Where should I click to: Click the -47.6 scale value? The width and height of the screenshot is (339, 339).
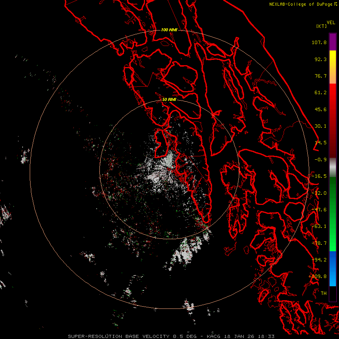[x=319, y=210]
